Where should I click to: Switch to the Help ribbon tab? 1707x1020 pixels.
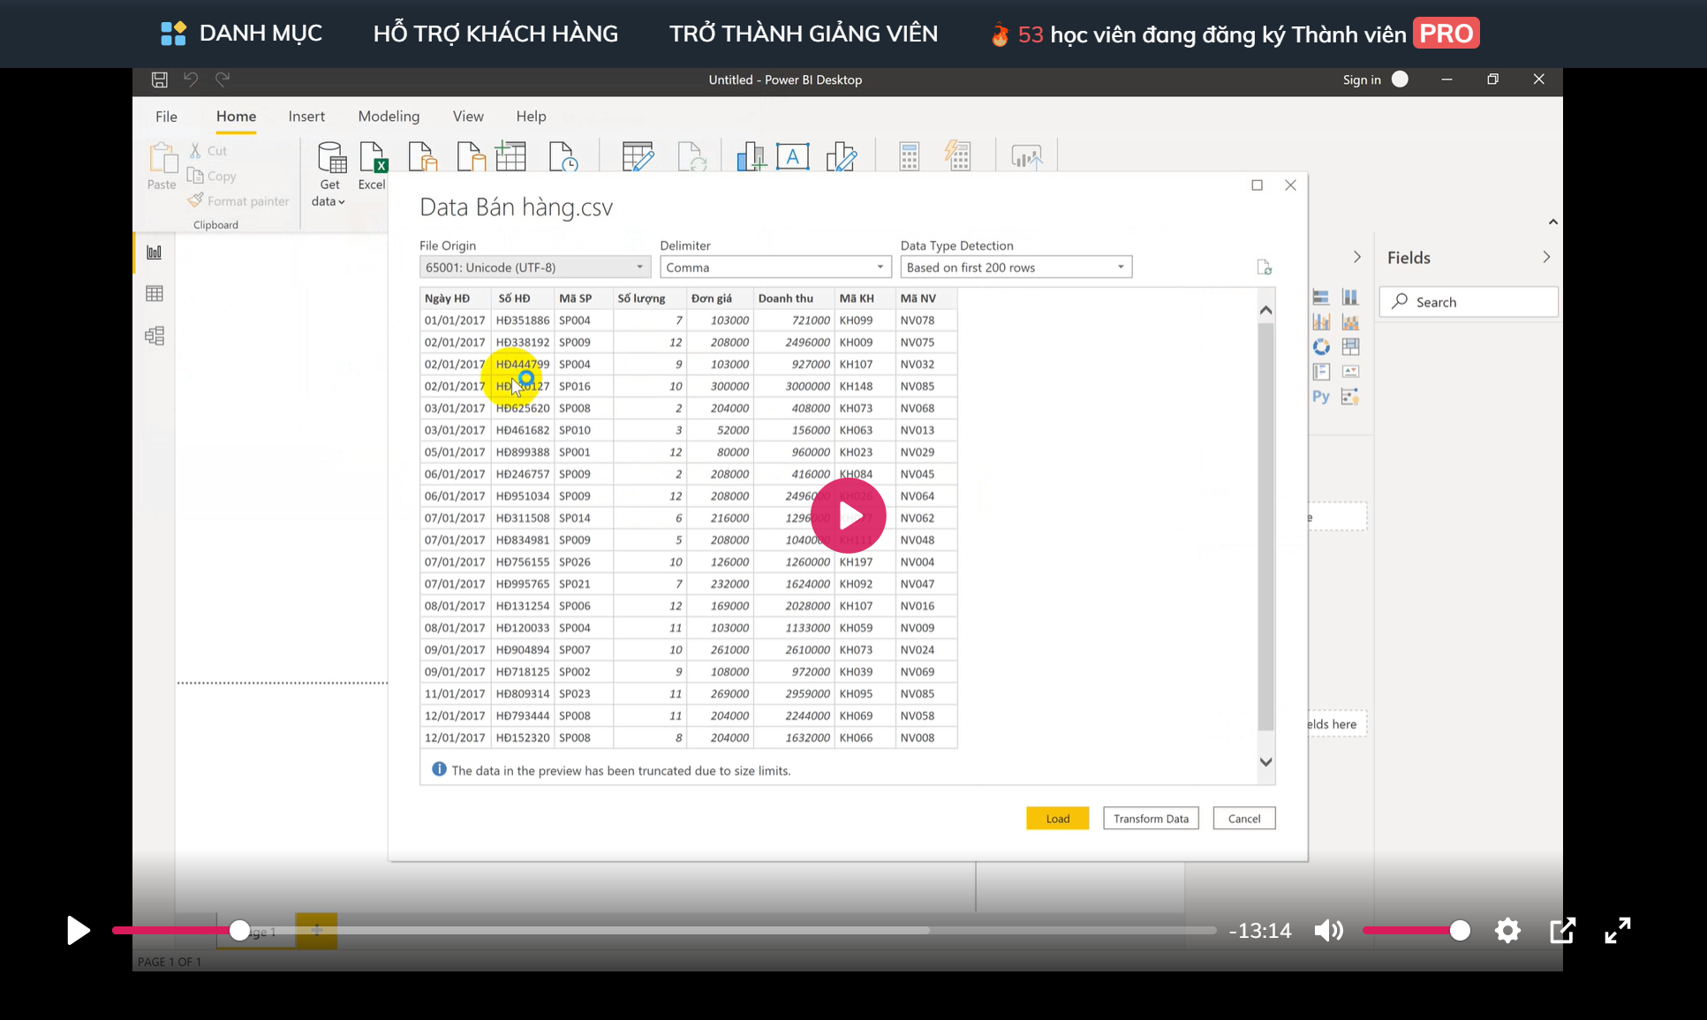click(x=531, y=117)
